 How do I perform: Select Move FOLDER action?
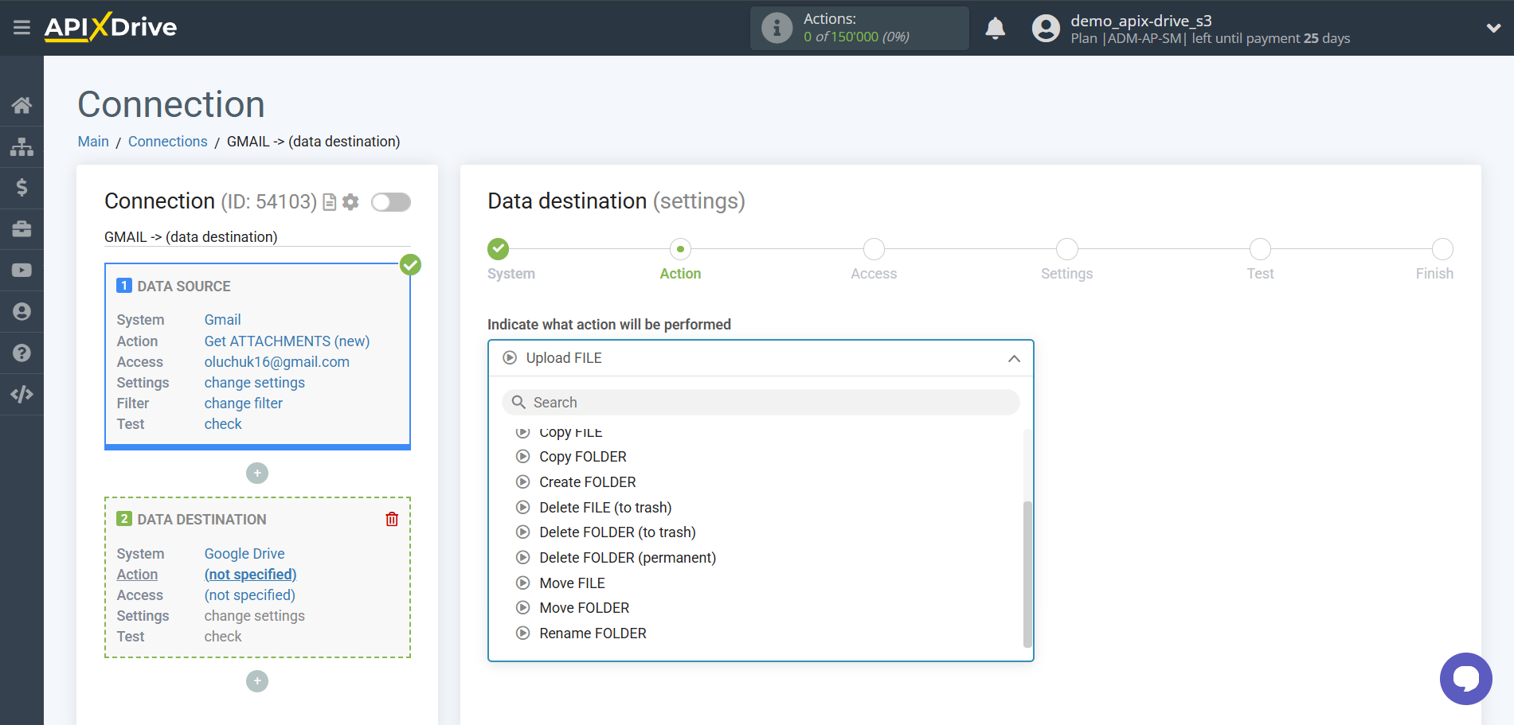click(584, 608)
